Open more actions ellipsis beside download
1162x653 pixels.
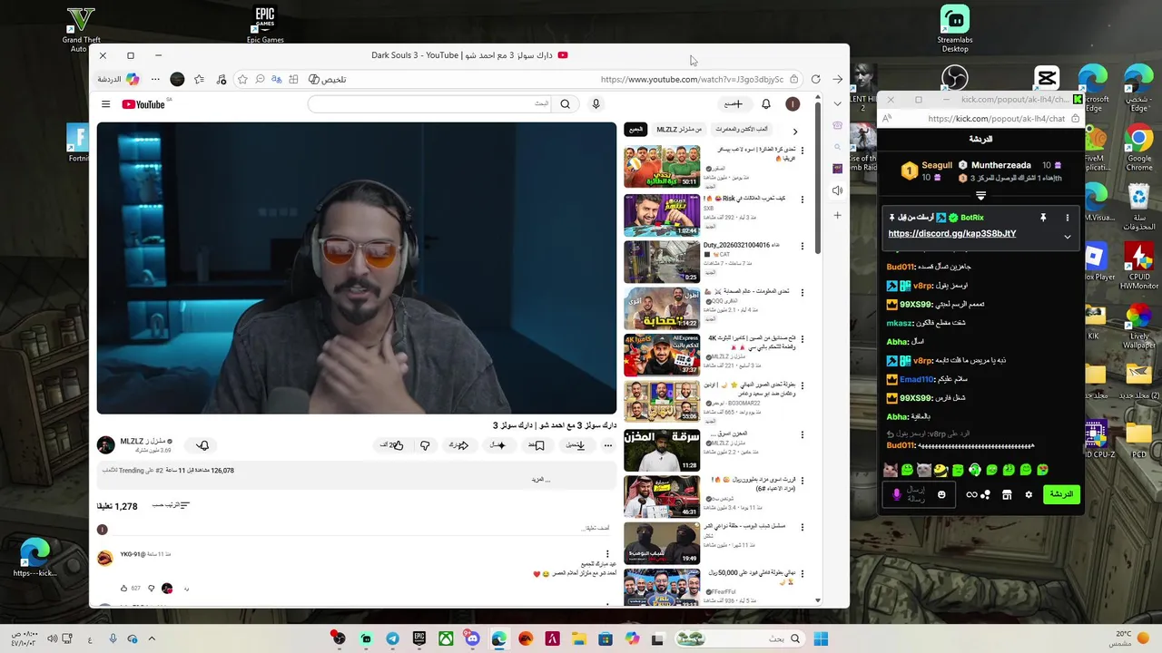tap(607, 445)
